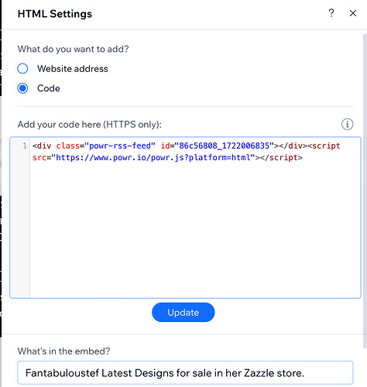Place cursor in the id value 86c56808_1722006835
Viewport: 367px width, 387px height.
pos(224,146)
